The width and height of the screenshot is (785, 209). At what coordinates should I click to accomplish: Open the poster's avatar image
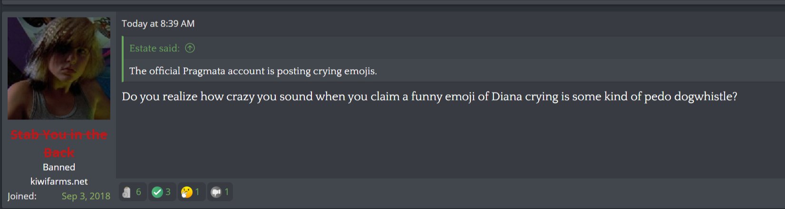tap(59, 69)
